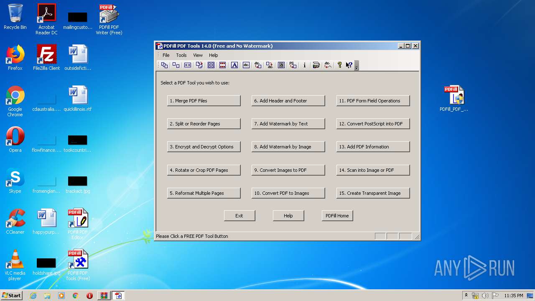Screen dimensions: 535x301
Task: Click the PDF Information 'i' toolbar icon
Action: (x=305, y=65)
